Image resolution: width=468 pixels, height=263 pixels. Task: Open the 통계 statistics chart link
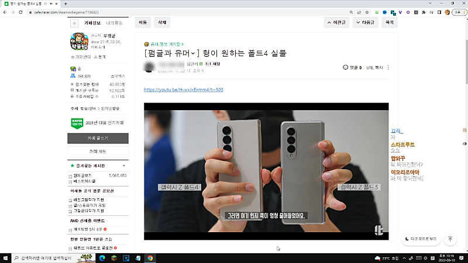click(x=100, y=57)
